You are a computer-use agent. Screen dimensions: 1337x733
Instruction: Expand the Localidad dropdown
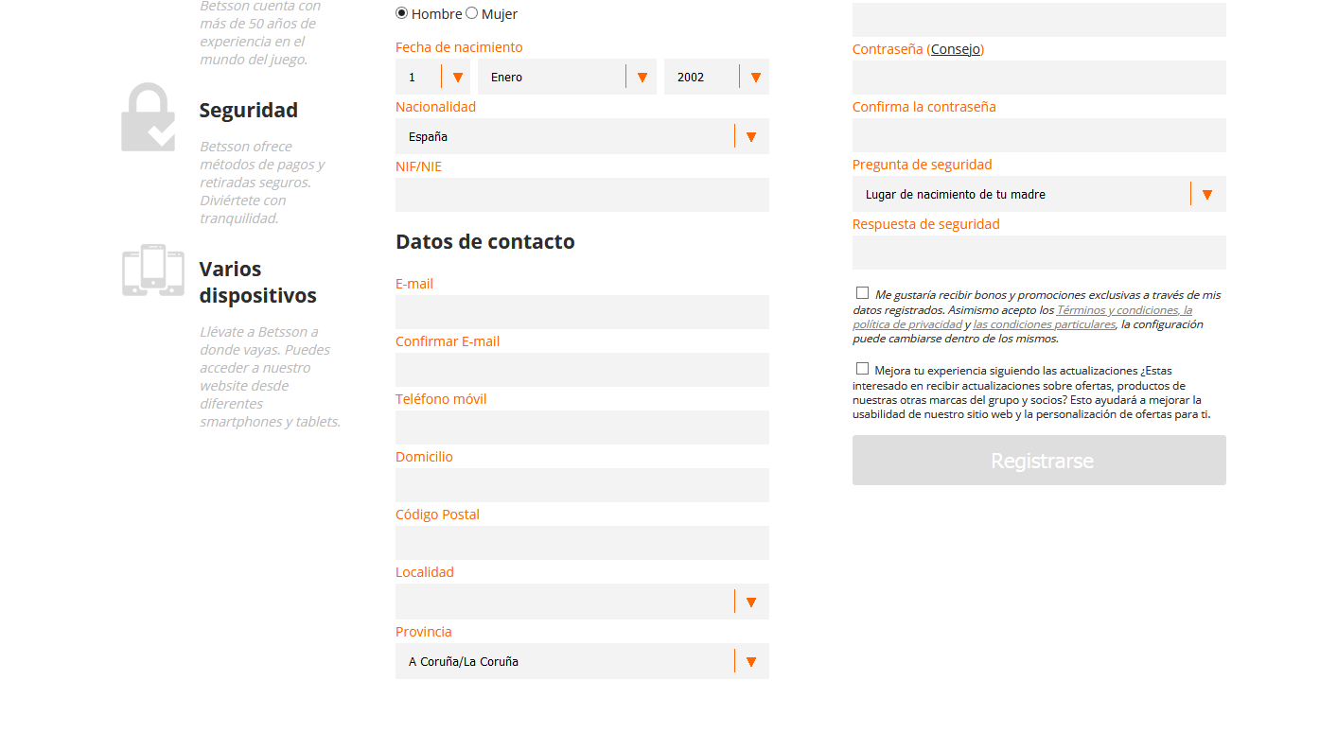[582, 602]
